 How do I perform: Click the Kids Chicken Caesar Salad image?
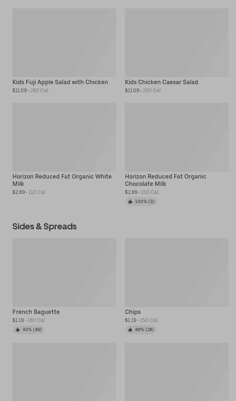click(177, 42)
